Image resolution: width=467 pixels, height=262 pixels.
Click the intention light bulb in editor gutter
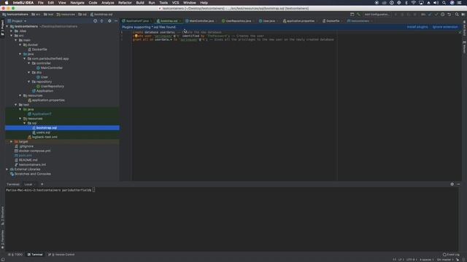(x=136, y=36)
